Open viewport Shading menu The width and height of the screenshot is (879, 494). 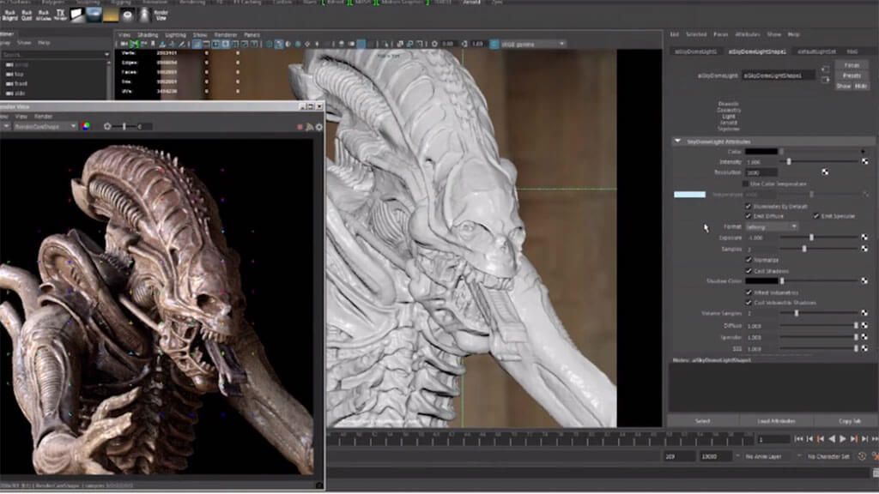tap(148, 34)
